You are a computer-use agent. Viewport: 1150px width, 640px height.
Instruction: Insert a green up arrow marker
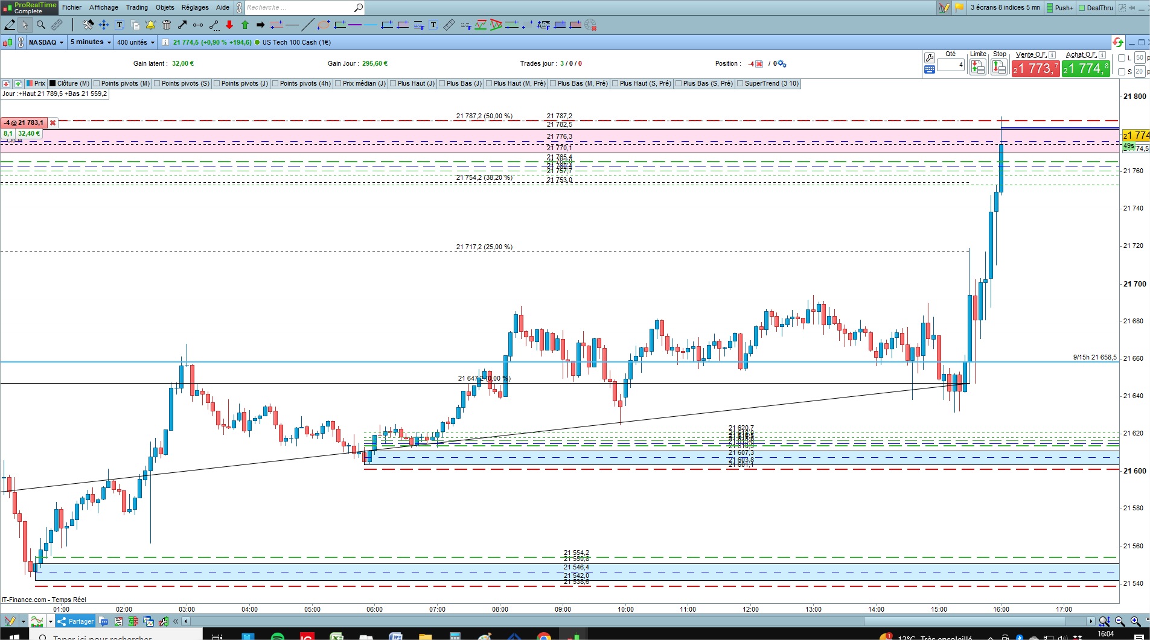coord(245,25)
